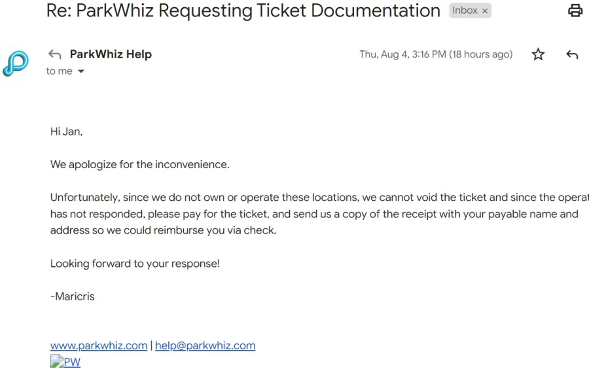Print this email with the printer icon
The height and width of the screenshot is (369, 589).
(x=575, y=10)
